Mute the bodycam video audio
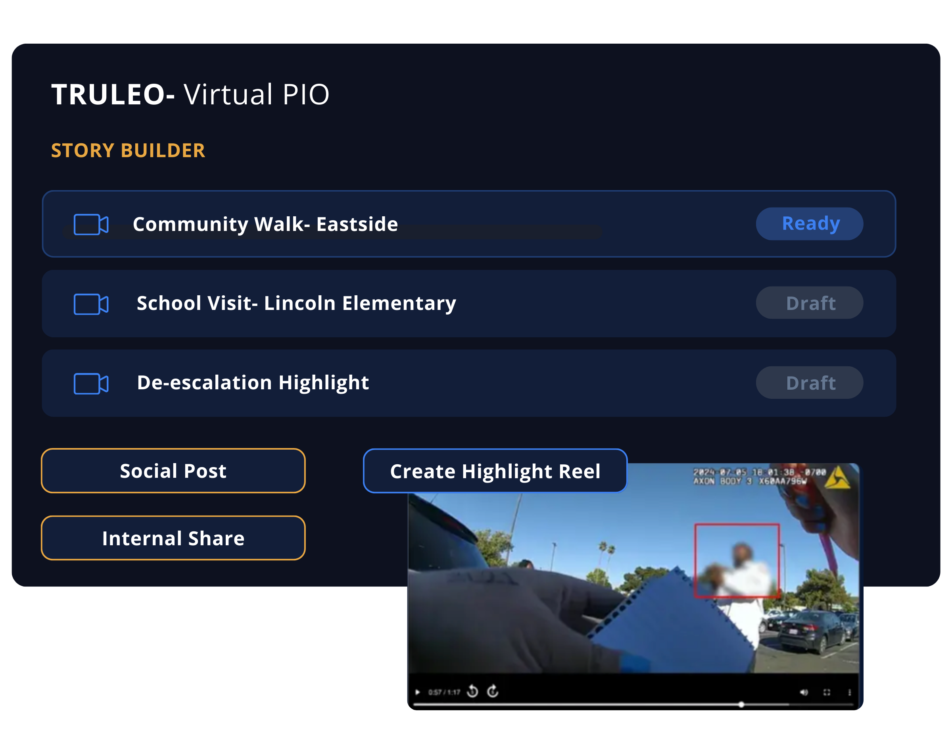This screenshot has height=754, width=952. click(x=804, y=691)
